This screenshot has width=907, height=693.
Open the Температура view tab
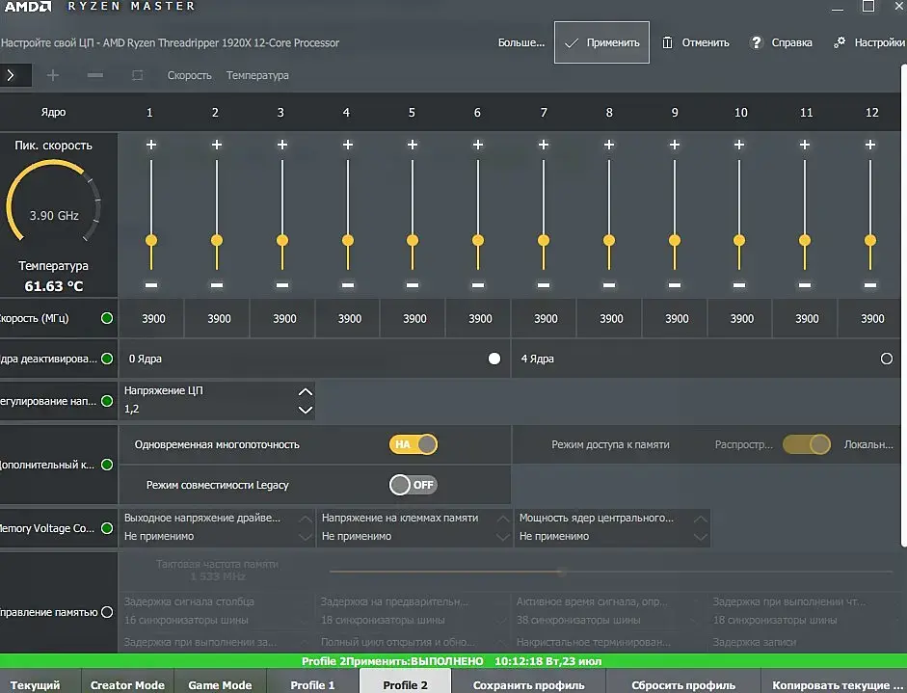click(257, 75)
